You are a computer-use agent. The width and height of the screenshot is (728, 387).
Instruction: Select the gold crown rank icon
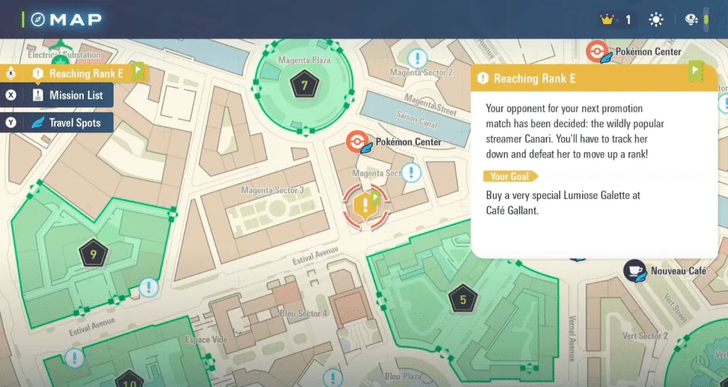point(606,20)
